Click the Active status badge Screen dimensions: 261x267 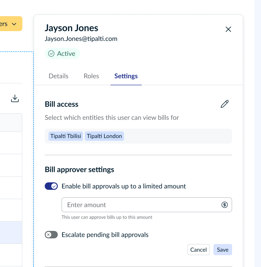62,54
